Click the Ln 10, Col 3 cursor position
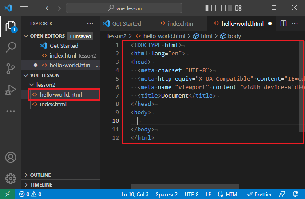The height and width of the screenshot is (199, 305). click(x=135, y=194)
